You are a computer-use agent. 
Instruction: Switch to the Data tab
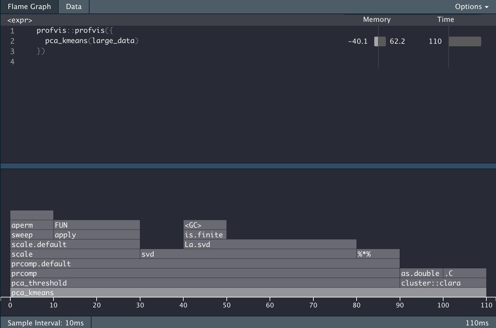74,7
